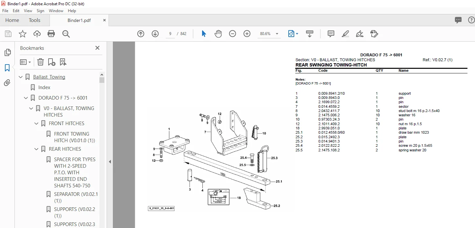Viewport: 475px width, 228px height.
Task: Click the 'draw bar mm 1023' part name
Action: click(x=414, y=133)
